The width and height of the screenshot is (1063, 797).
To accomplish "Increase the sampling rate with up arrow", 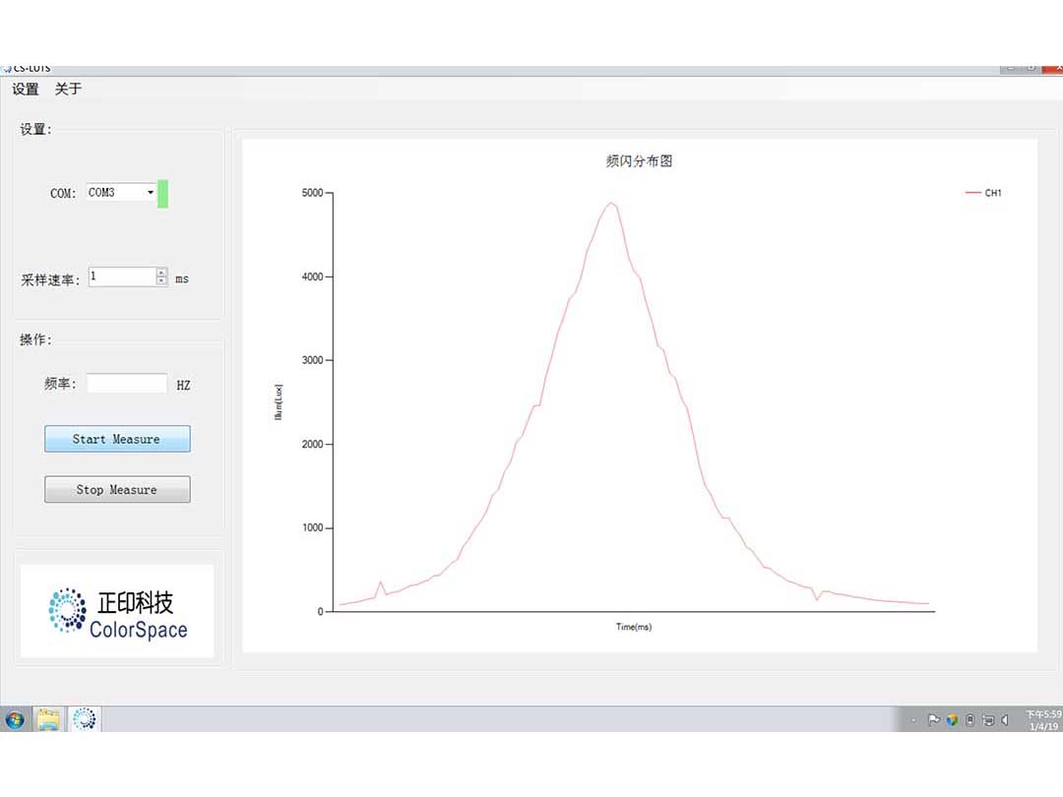I will click(161, 273).
